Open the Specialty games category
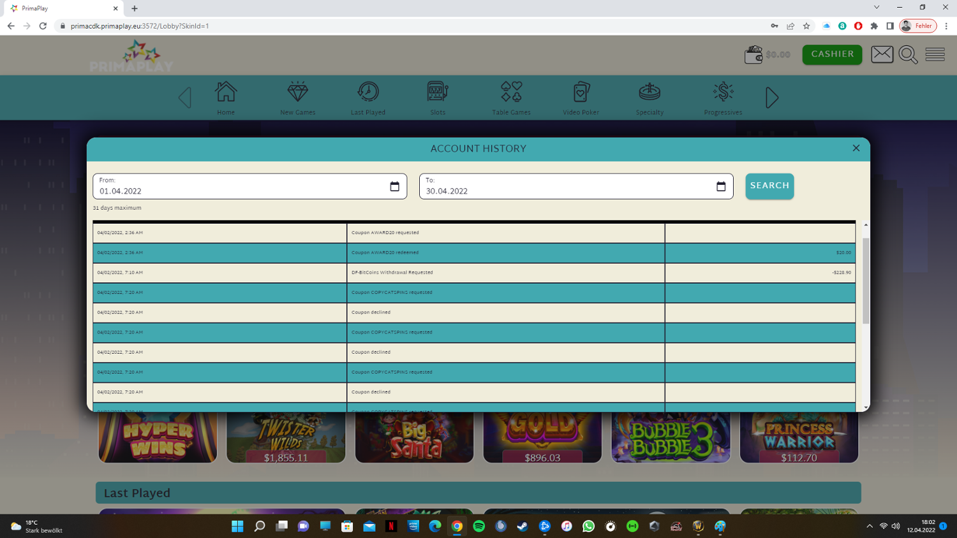 [x=649, y=98]
